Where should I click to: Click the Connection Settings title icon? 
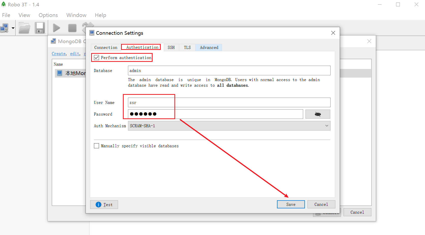coord(92,33)
